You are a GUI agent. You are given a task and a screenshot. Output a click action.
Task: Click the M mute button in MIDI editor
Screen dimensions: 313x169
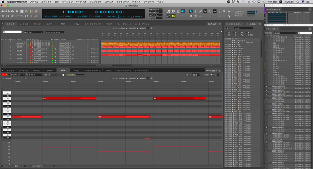tap(46, 75)
